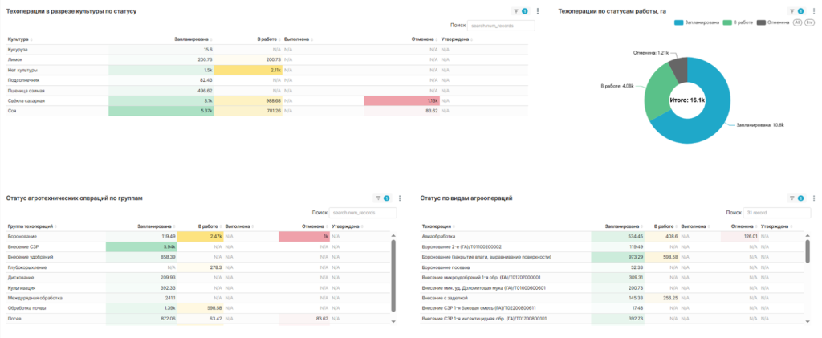This screenshot has height=338, width=822.
Task: Sort crop table by 'Отменена' column header
Action: tap(423, 39)
